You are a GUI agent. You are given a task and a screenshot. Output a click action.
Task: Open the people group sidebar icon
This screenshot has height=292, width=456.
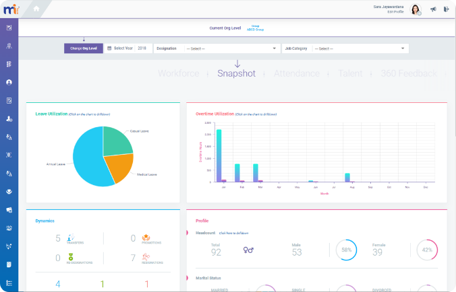[9, 228]
